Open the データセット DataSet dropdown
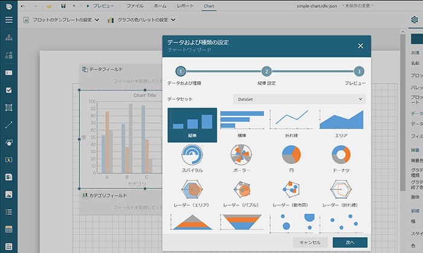Screen dimensions: 423x253 pos(299,98)
